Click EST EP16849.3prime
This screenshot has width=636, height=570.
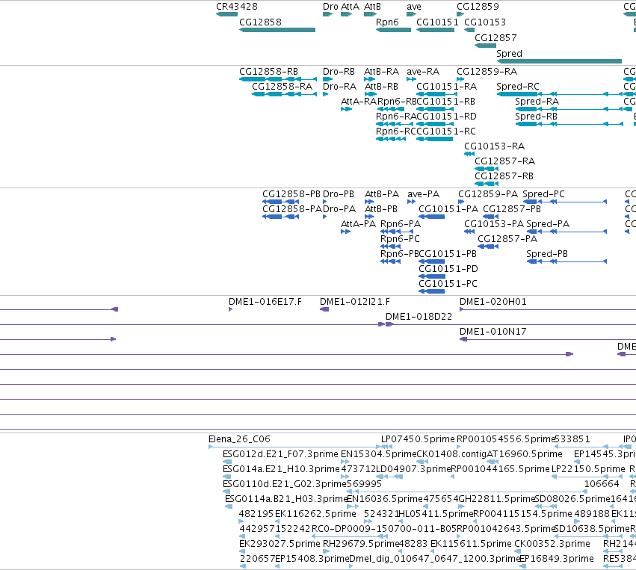[522, 566]
